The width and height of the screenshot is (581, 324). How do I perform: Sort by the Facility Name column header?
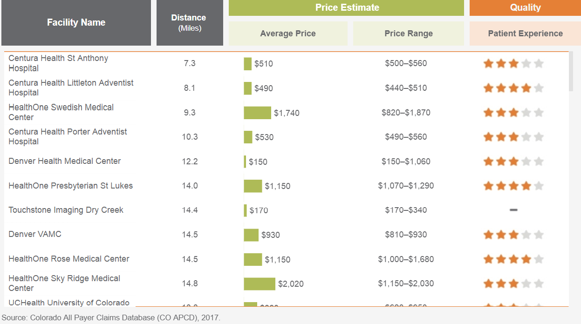[76, 22]
